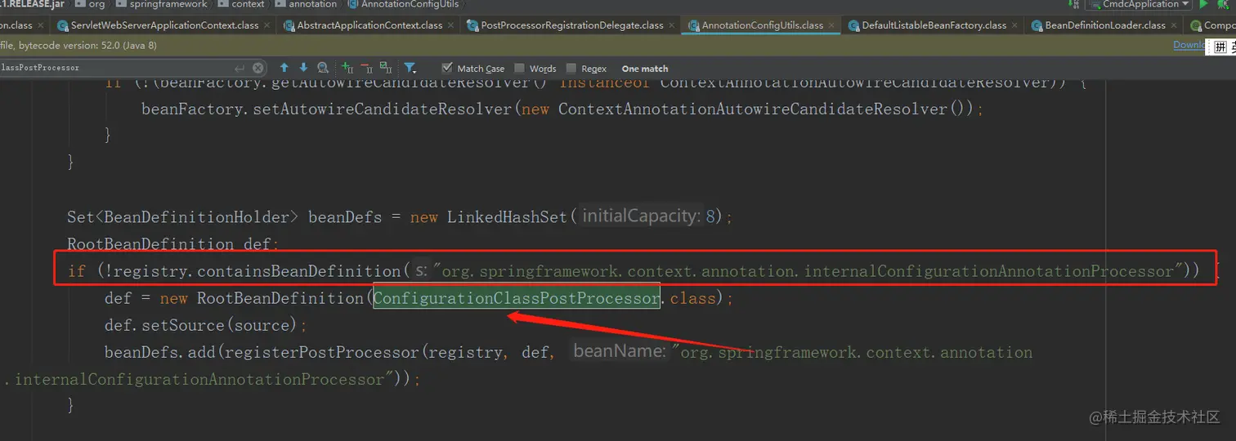Click the annotation breadcrumb folder
The width and height of the screenshot is (1236, 441).
(306, 4)
